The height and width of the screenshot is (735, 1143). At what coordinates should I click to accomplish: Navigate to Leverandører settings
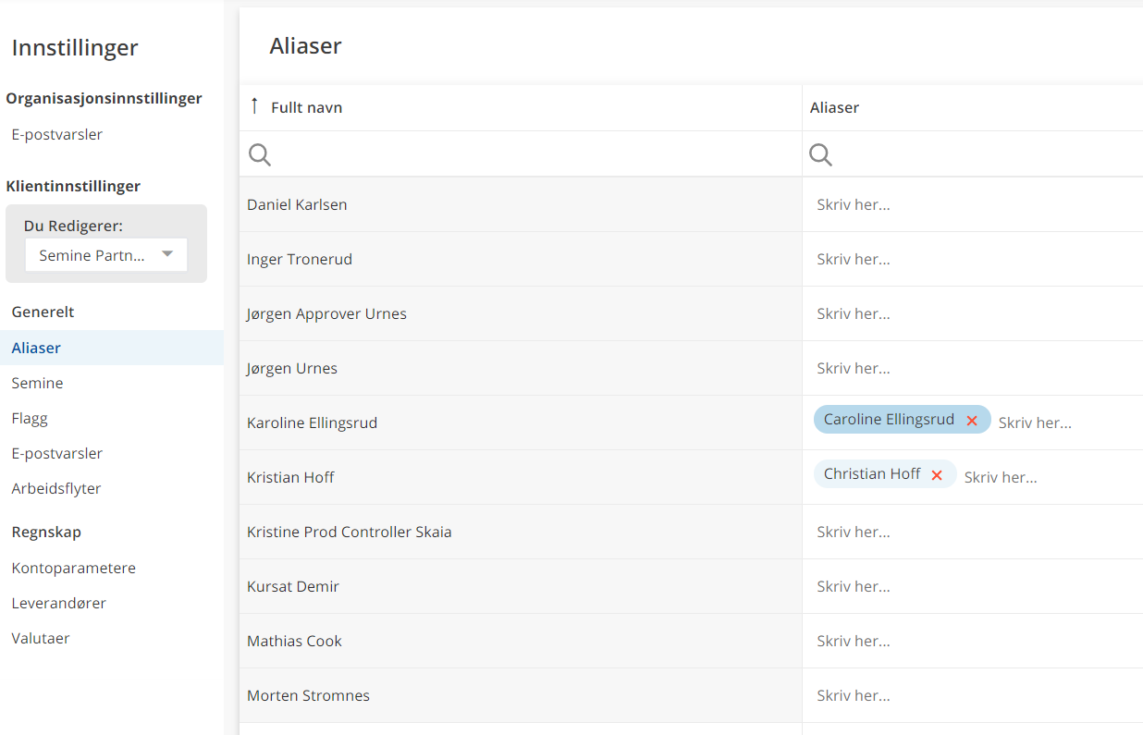(x=59, y=603)
